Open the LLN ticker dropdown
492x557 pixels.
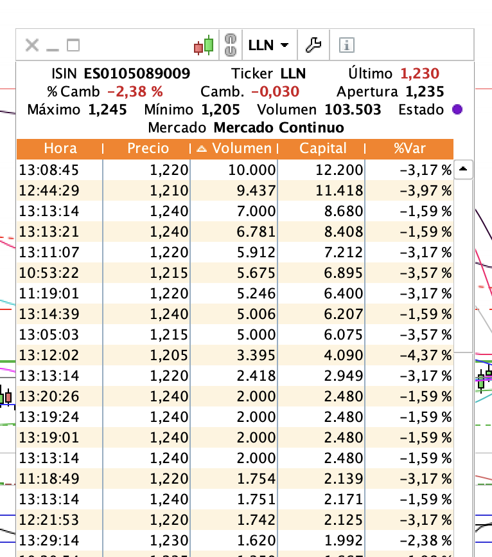268,45
